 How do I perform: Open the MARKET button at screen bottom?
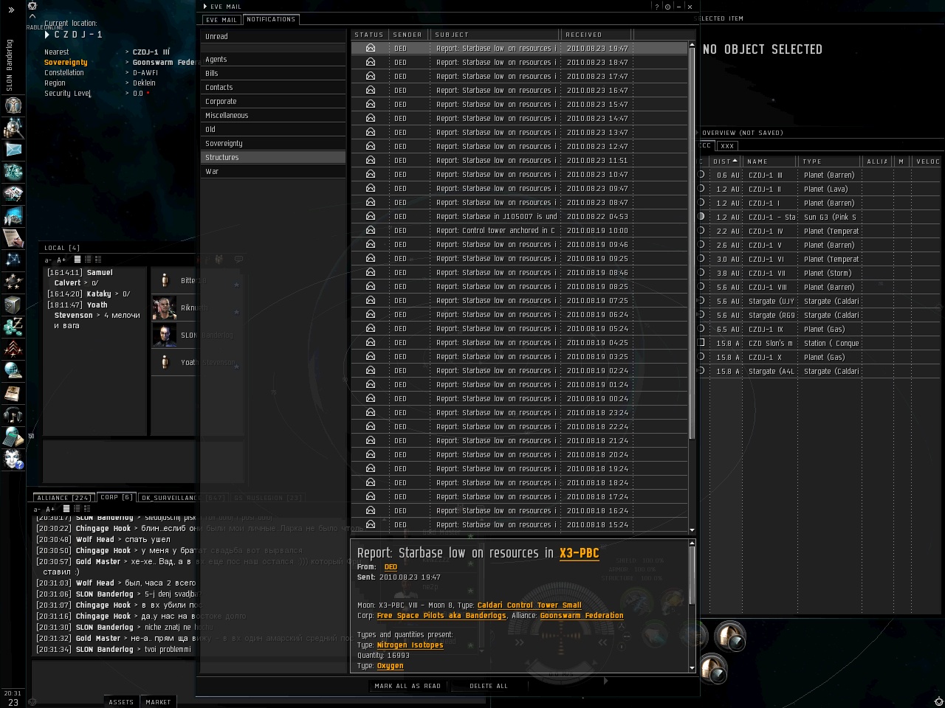pyautogui.click(x=158, y=702)
